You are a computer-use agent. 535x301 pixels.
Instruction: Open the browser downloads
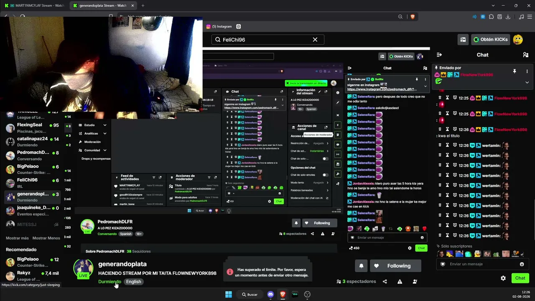(x=508, y=17)
